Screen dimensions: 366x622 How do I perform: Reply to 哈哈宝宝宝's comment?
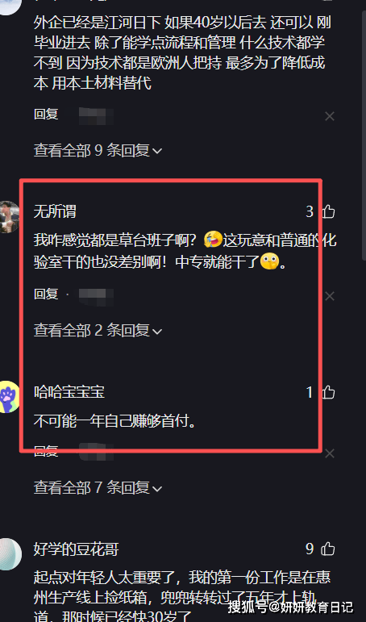46,451
